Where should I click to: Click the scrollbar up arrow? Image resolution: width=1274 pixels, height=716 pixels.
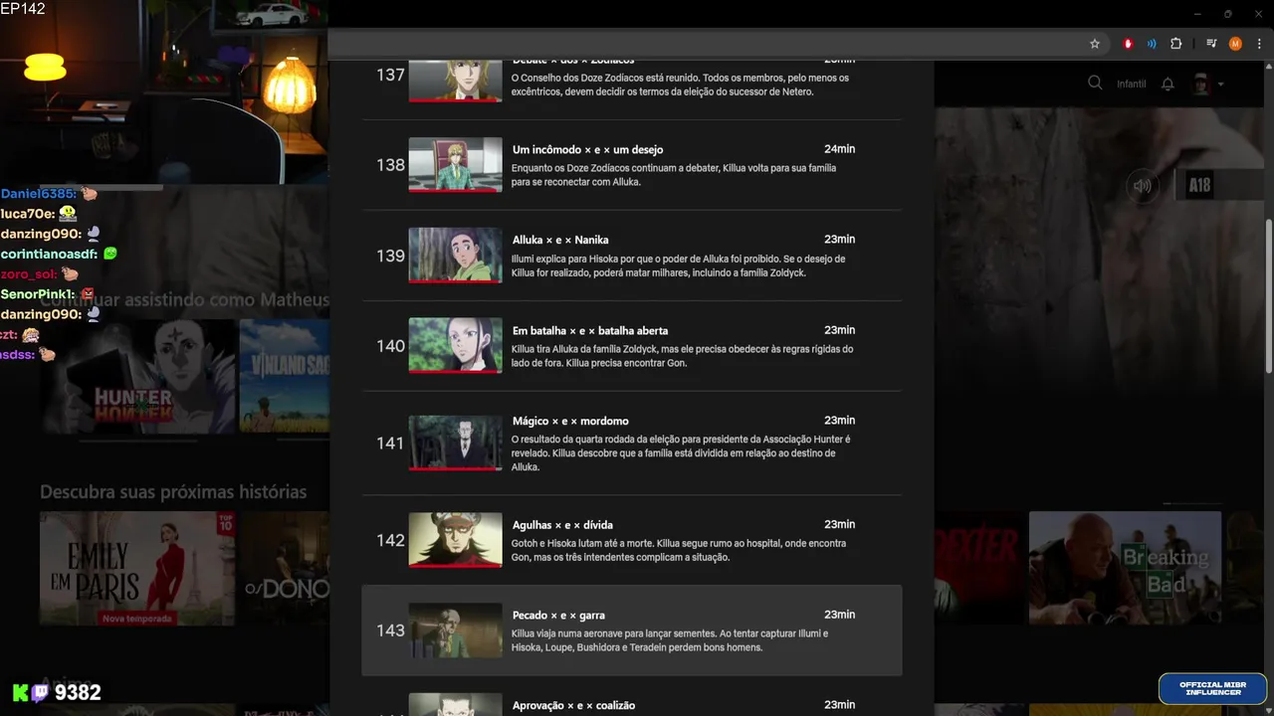pyautogui.click(x=1268, y=67)
